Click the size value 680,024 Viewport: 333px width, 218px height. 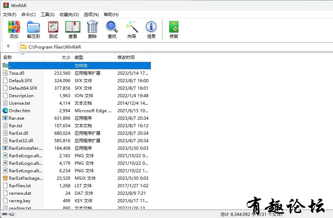coord(62,133)
